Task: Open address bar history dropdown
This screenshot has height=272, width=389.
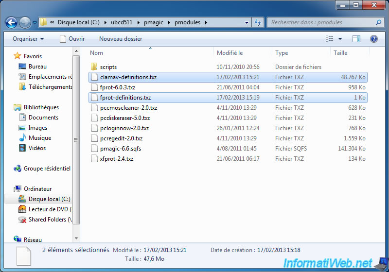Action: coord(247,22)
